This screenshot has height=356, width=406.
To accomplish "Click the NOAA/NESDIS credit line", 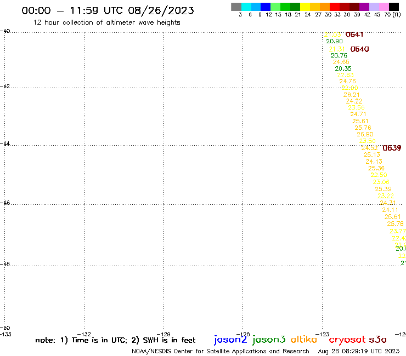I will point(221,351).
